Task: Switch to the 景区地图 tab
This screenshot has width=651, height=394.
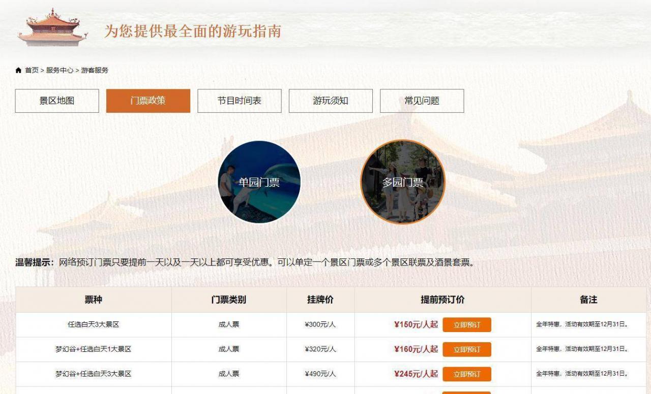Action: click(57, 101)
